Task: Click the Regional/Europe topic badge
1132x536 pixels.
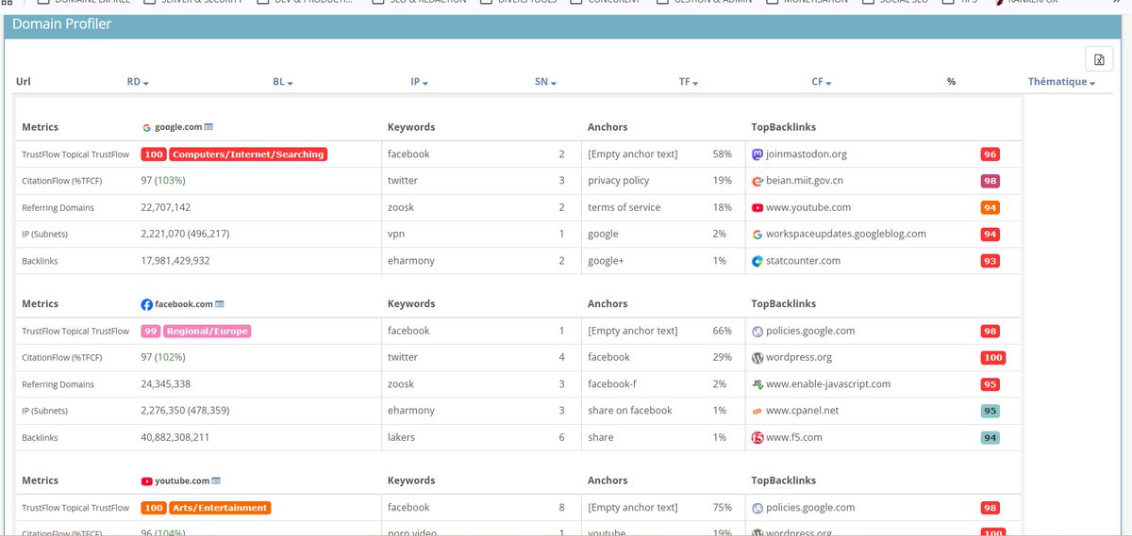Action: point(208,332)
